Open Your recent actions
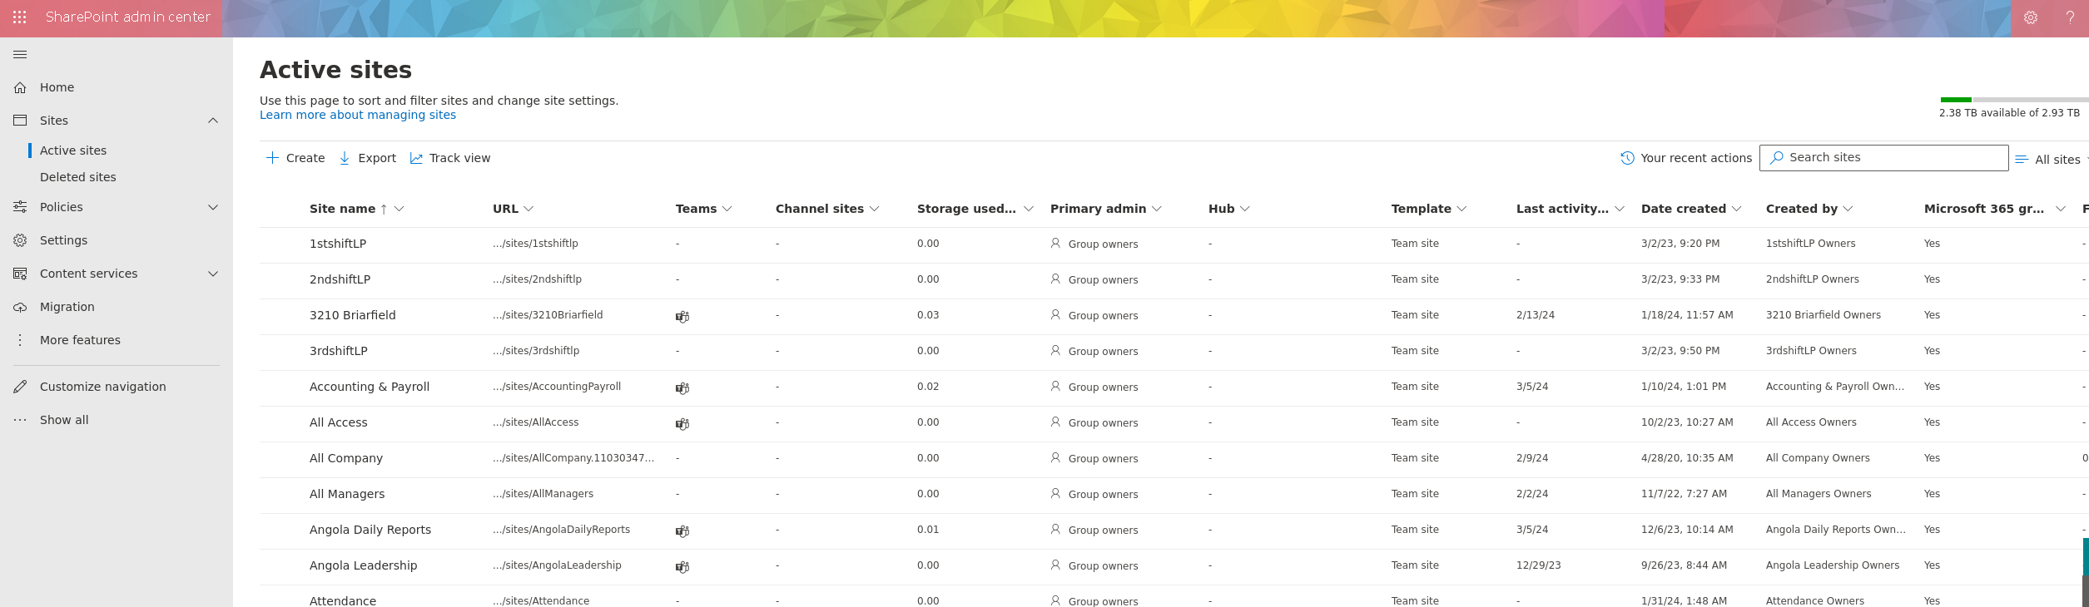 coord(1686,158)
